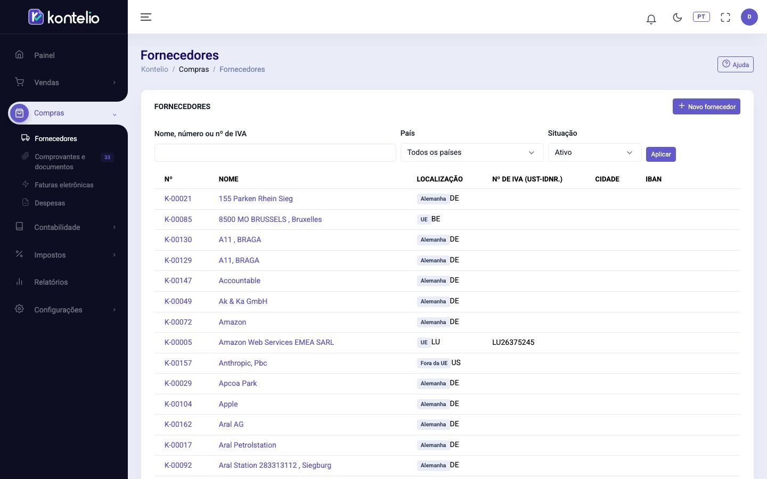Screen dimensions: 767x479
Task: Open Comprovantes e documentos
Action: [60, 162]
